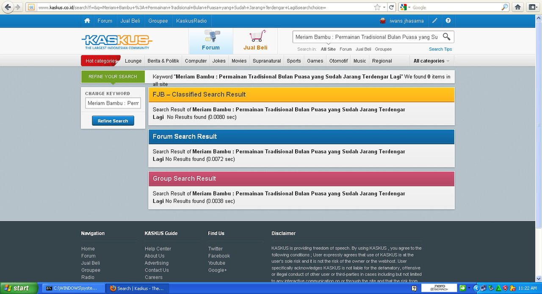542x294 pixels.
Task: Open Groupee in top navigation bar
Action: (158, 21)
